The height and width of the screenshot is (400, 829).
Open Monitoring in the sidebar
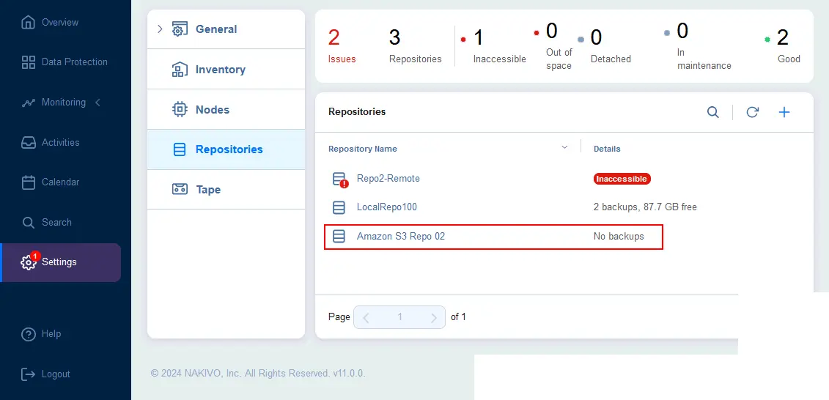point(64,103)
